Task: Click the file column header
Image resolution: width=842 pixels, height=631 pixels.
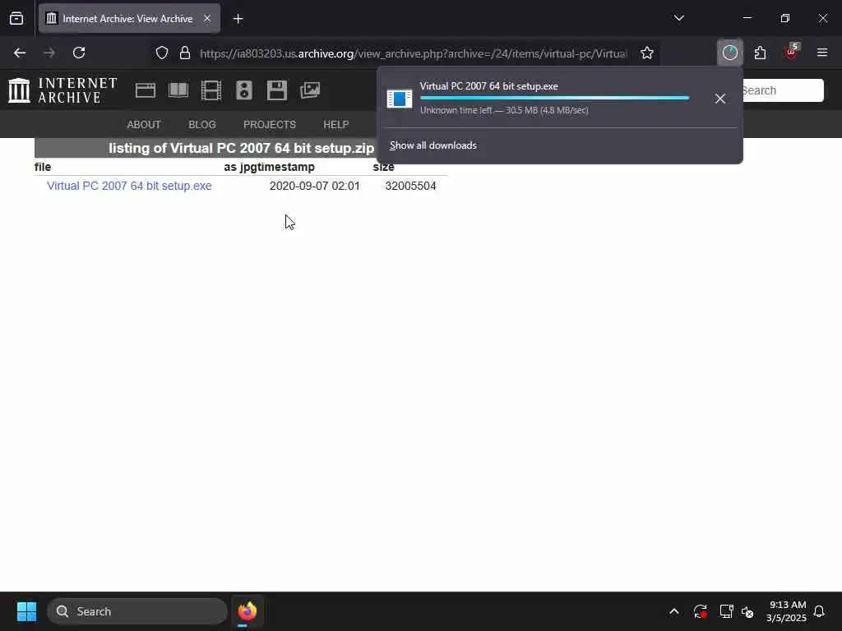Action: coord(43,167)
